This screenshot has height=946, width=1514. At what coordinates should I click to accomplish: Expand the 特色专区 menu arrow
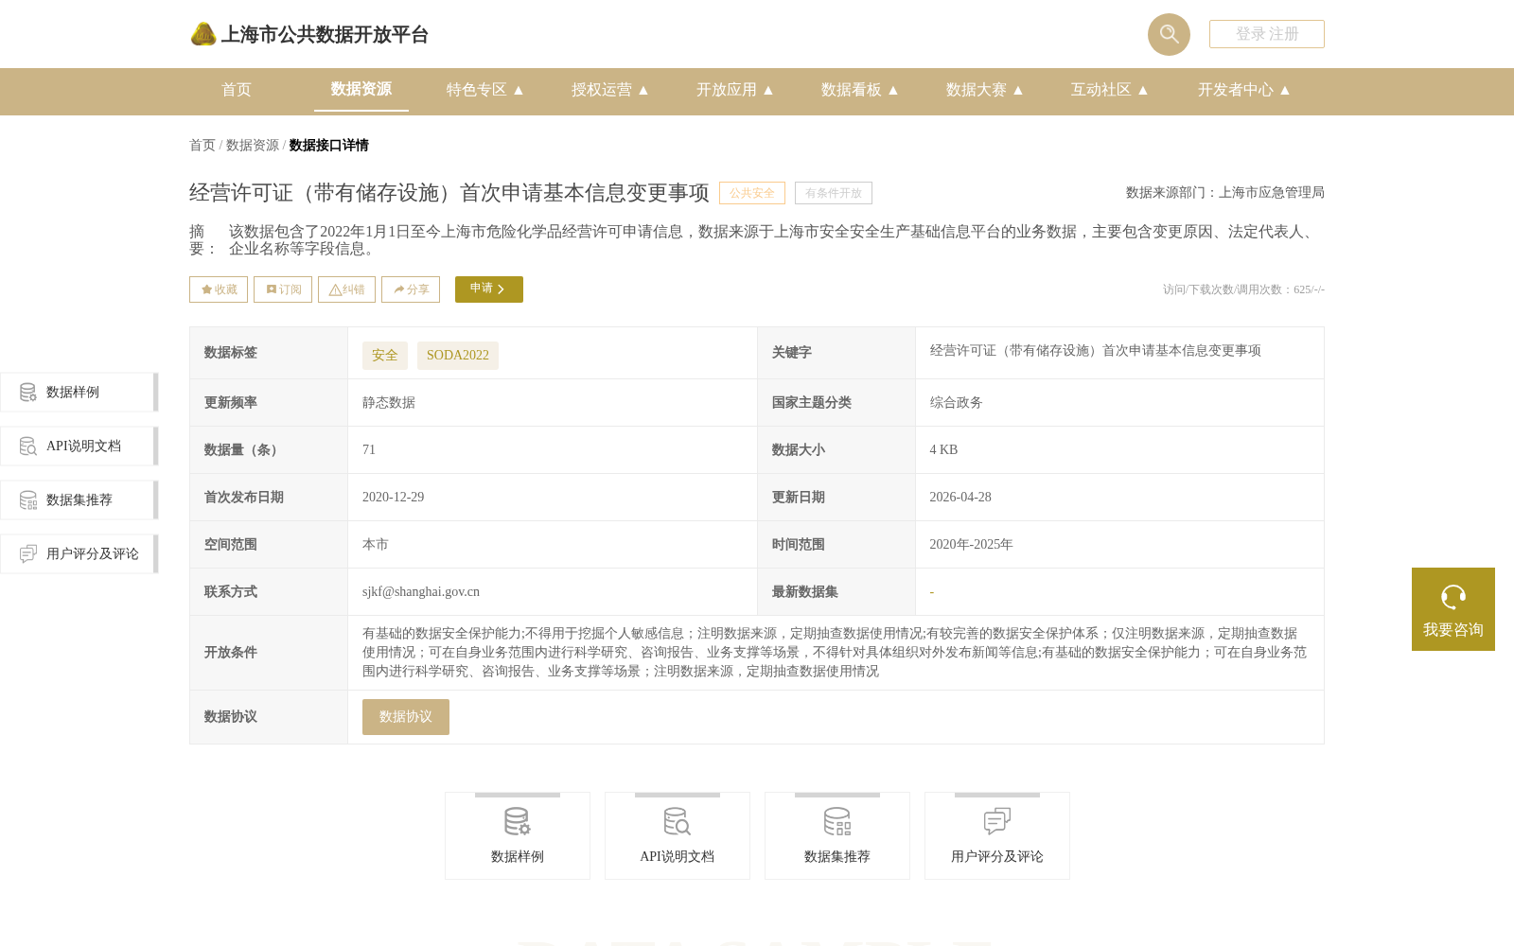point(519,90)
